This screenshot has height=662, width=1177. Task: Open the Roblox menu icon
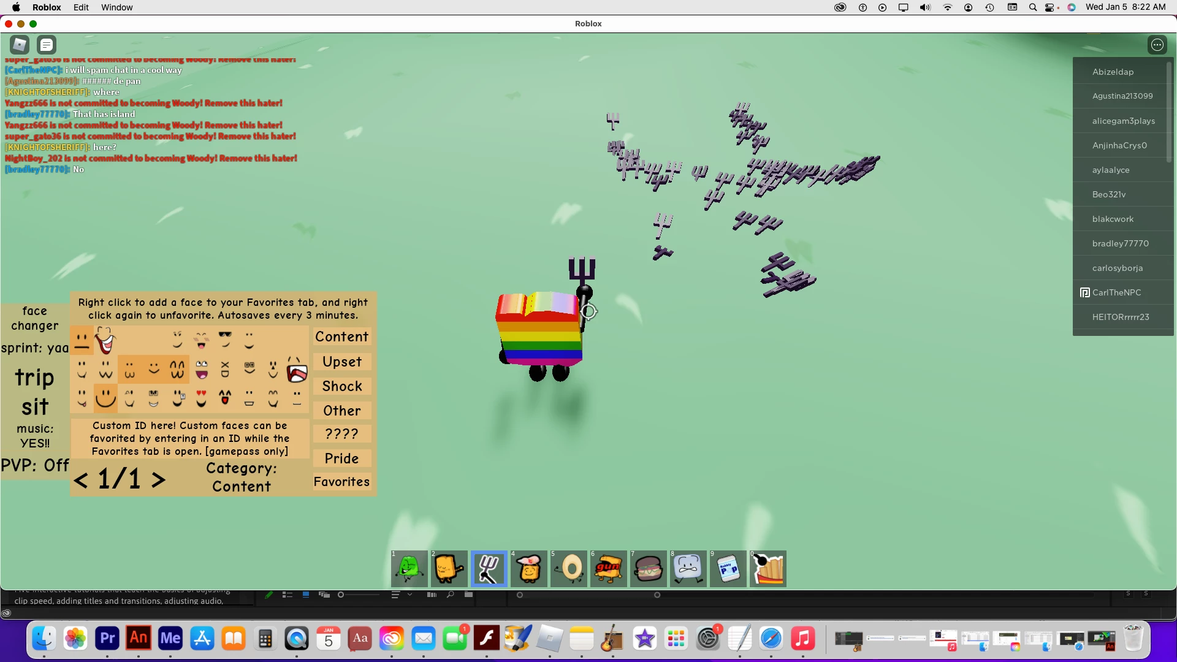click(20, 45)
